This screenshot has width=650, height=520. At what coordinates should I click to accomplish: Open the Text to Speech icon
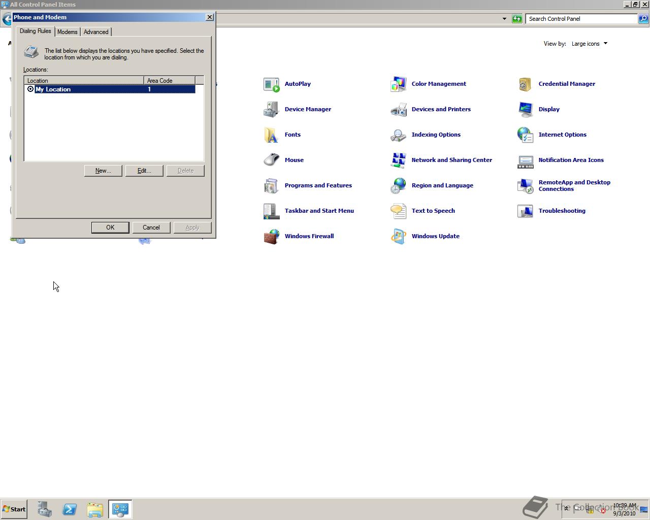click(x=399, y=211)
